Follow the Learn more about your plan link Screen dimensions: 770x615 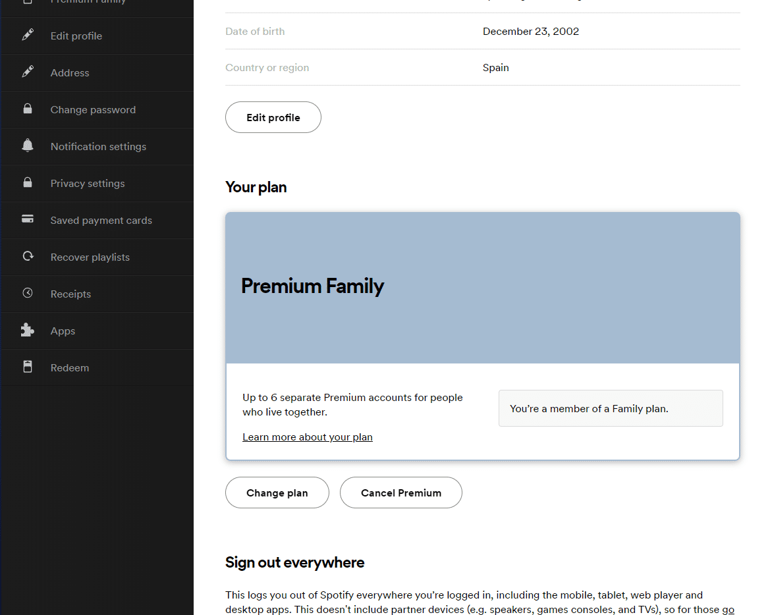(307, 437)
